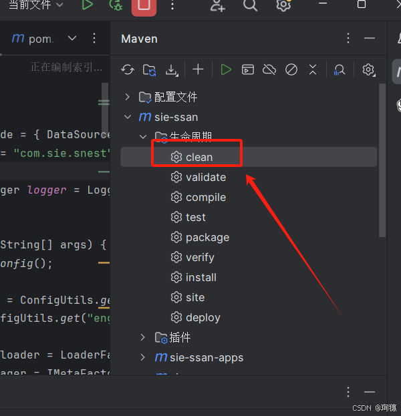Viewport: 401px width, 416px height.
Task: Open editor tab options menu
Action: (x=94, y=39)
